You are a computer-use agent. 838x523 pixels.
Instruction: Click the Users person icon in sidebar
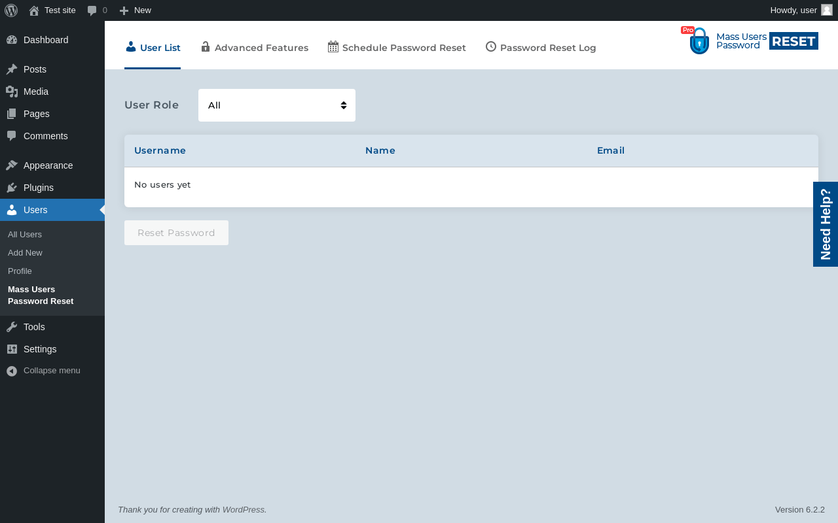pyautogui.click(x=12, y=210)
